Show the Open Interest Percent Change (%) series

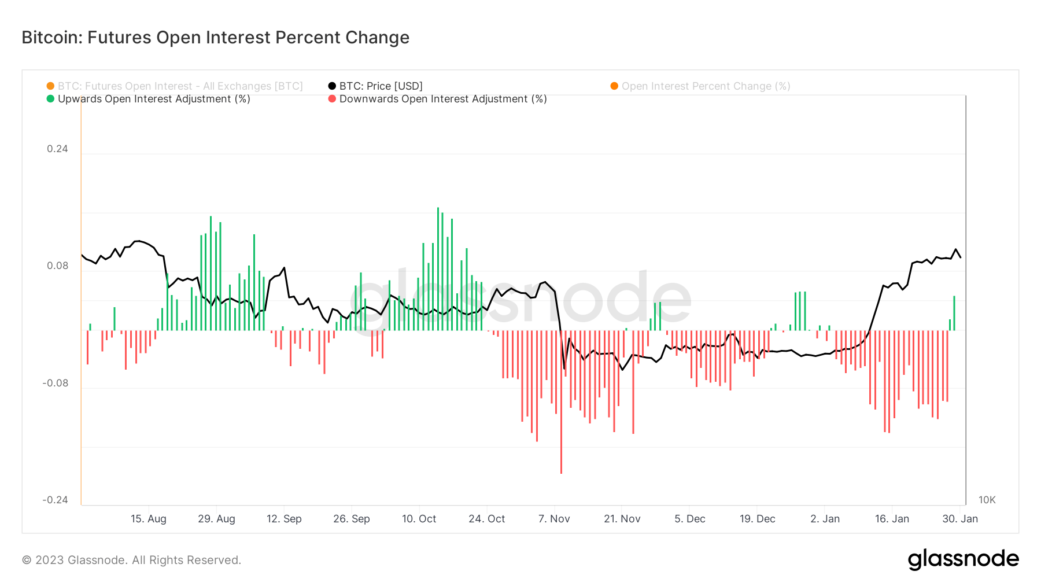point(706,86)
